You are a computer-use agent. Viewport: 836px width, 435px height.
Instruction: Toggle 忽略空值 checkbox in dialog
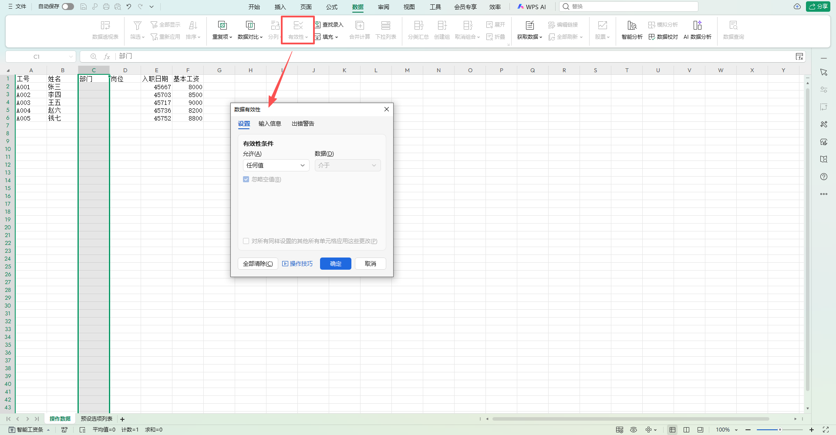(x=246, y=179)
